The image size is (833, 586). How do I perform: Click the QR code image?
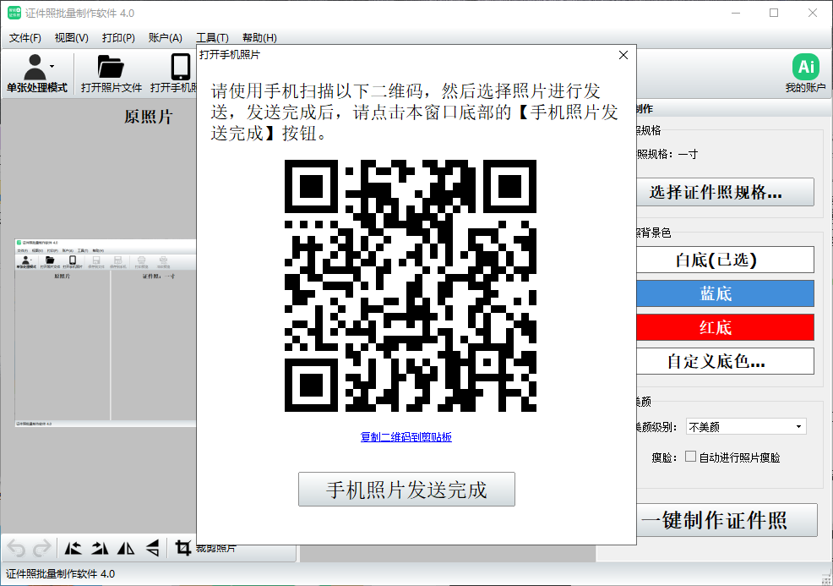tap(410, 286)
